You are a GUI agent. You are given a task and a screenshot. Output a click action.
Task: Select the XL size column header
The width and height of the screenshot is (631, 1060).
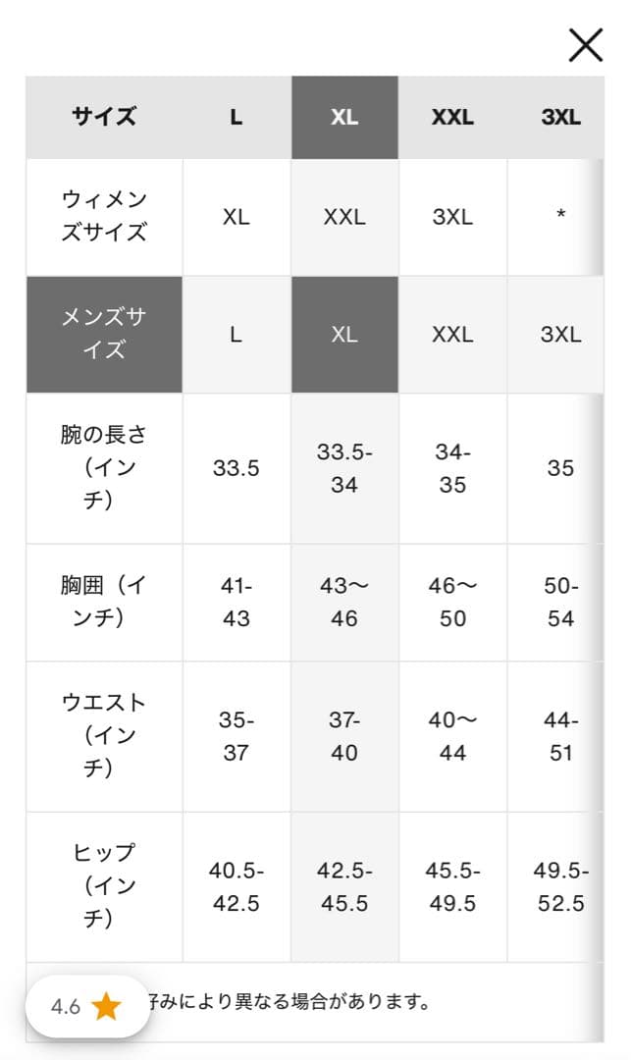tap(344, 117)
